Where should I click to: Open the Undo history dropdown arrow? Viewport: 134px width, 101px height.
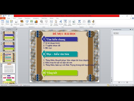point(7,16)
